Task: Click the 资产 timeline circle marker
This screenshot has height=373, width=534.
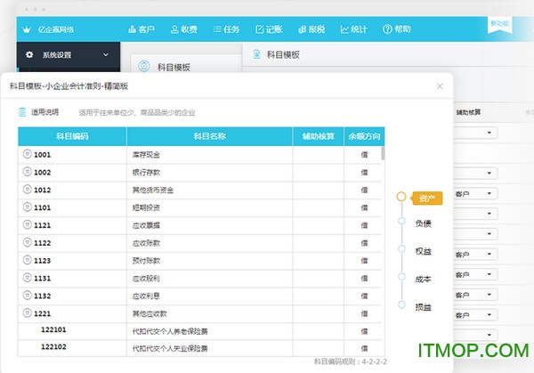Action: (x=401, y=197)
